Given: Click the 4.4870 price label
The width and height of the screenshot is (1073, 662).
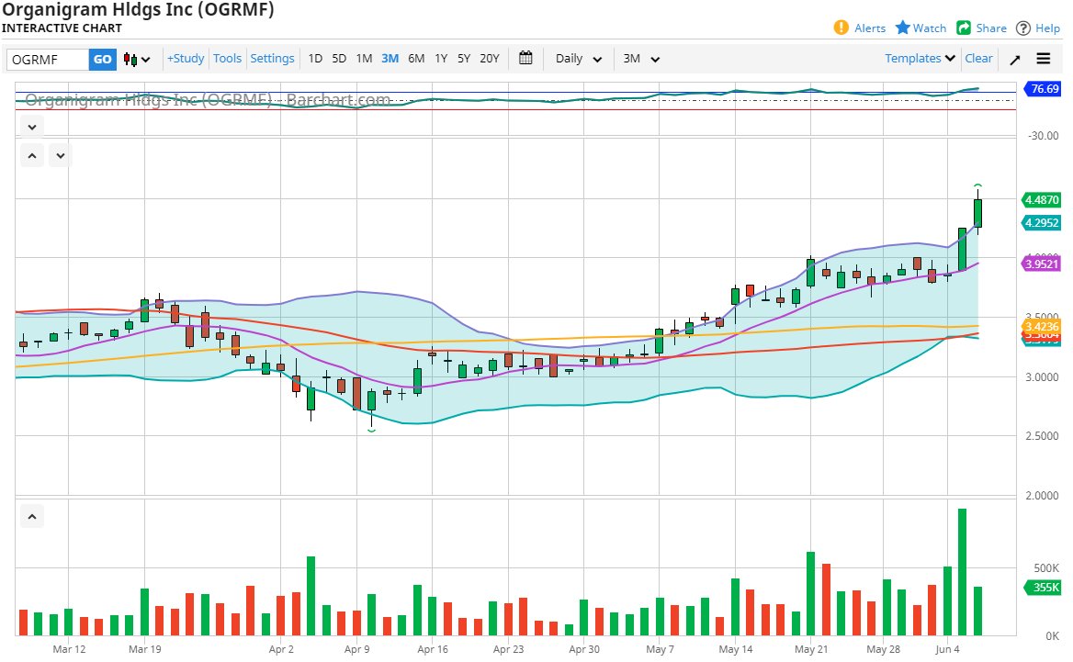Looking at the screenshot, I should click(1040, 199).
